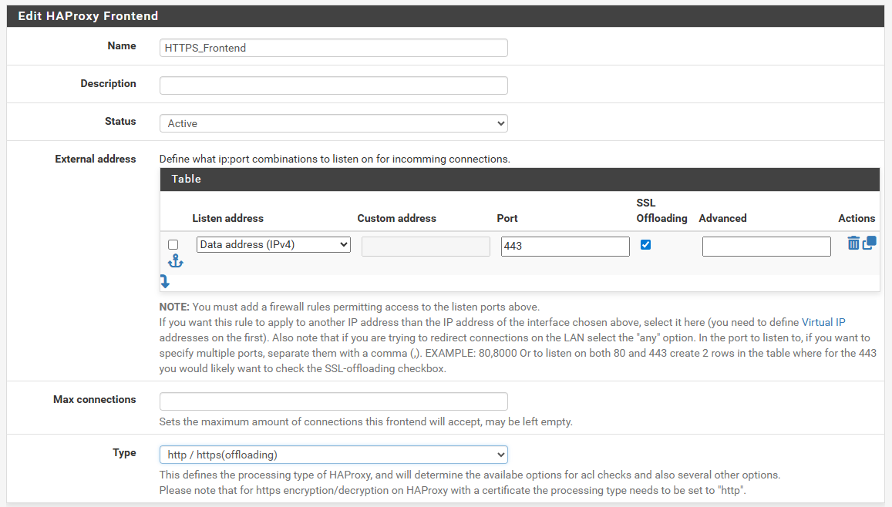Click the Advanced text field

pyautogui.click(x=766, y=246)
